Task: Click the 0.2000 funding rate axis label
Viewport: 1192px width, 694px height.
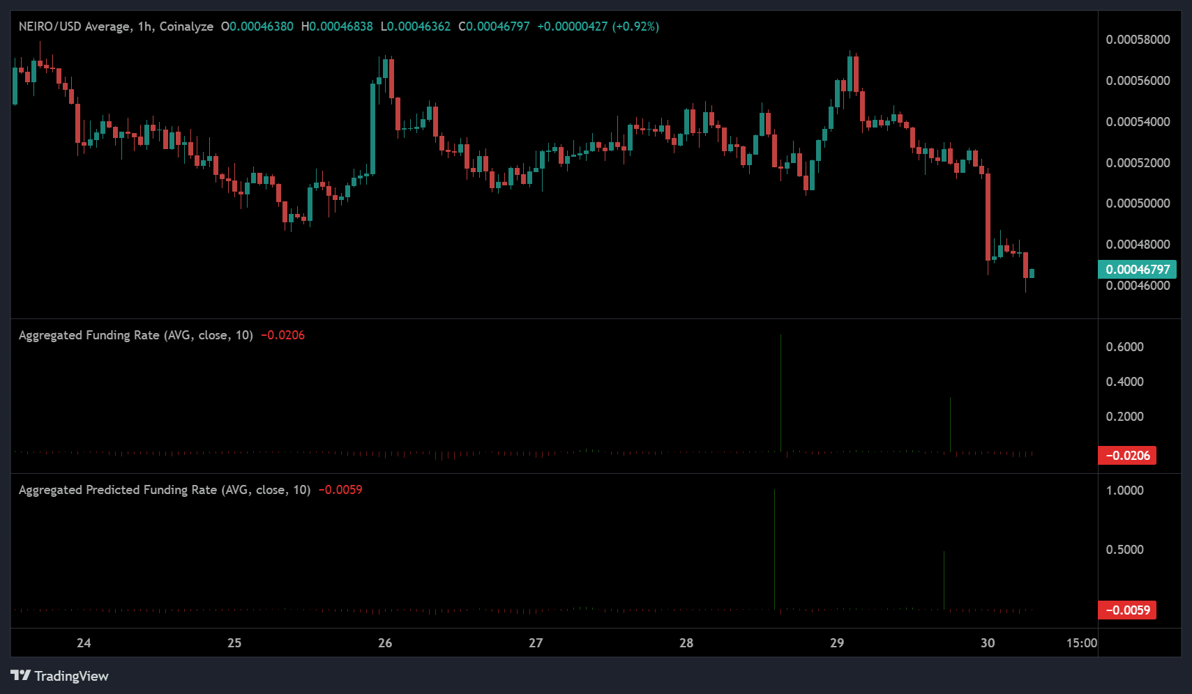Action: [1124, 417]
